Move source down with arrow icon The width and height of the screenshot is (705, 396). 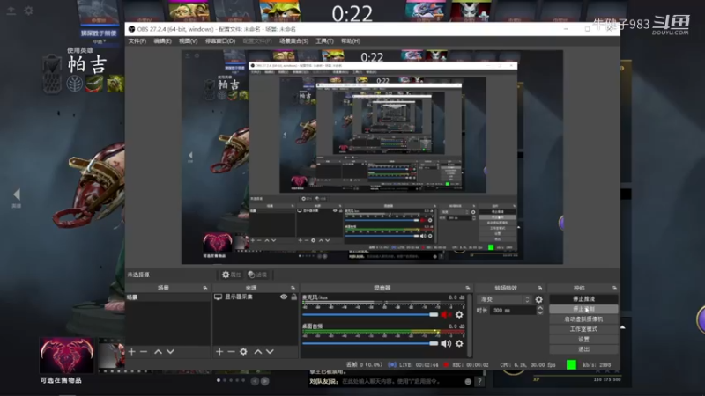(270, 351)
